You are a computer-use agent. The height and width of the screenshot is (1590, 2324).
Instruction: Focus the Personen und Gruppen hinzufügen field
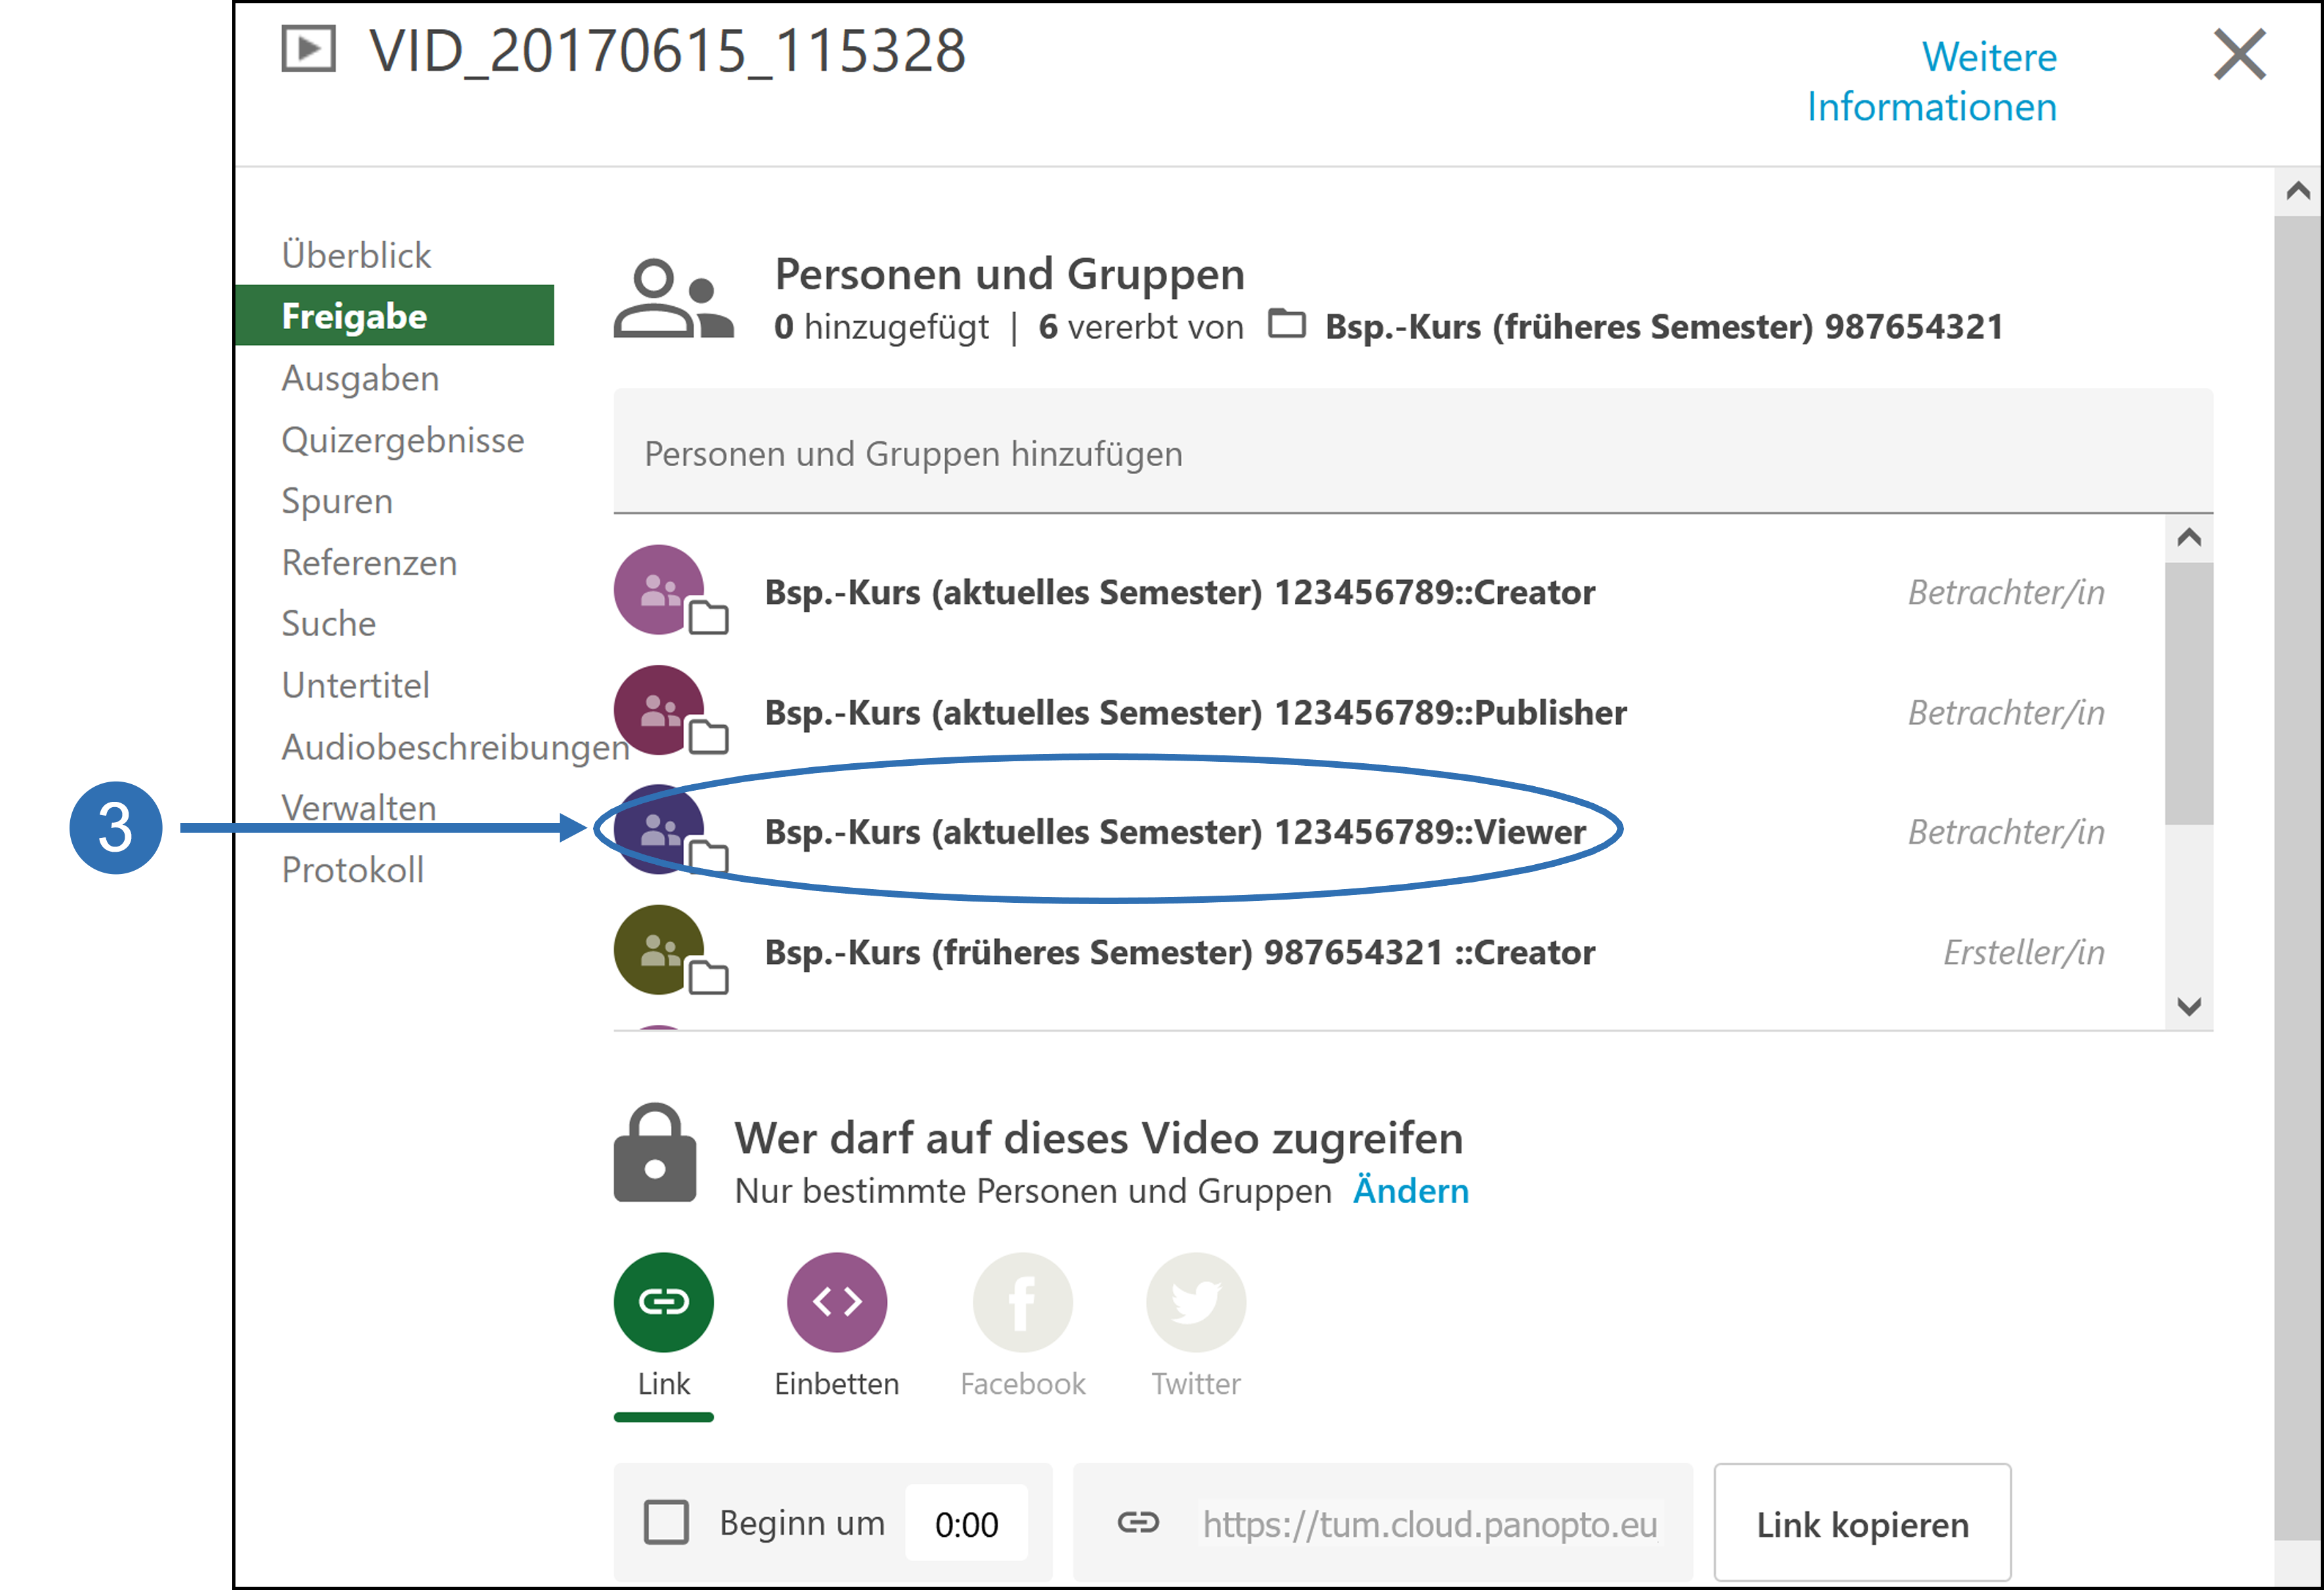click(x=1413, y=452)
